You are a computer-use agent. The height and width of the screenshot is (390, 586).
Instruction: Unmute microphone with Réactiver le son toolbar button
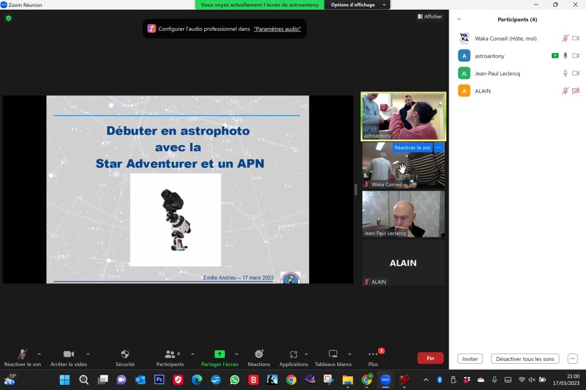coord(22,358)
